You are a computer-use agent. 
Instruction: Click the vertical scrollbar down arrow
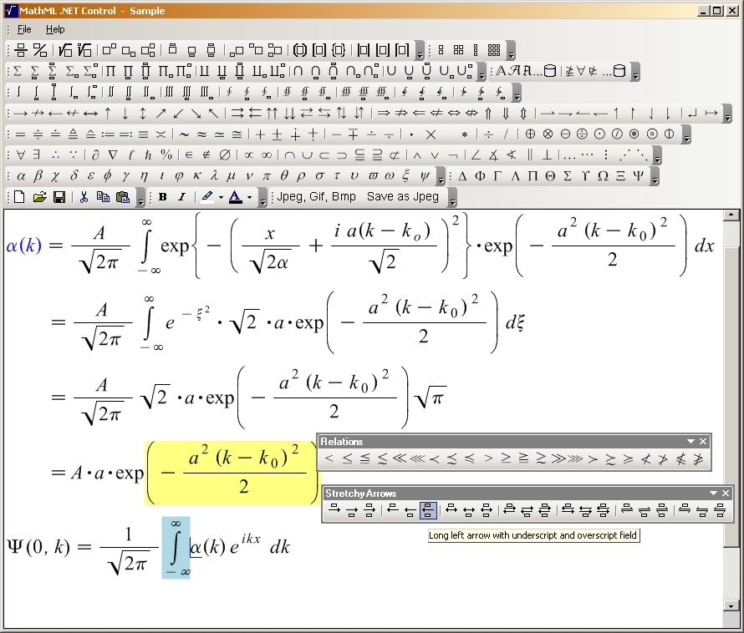coord(731,606)
